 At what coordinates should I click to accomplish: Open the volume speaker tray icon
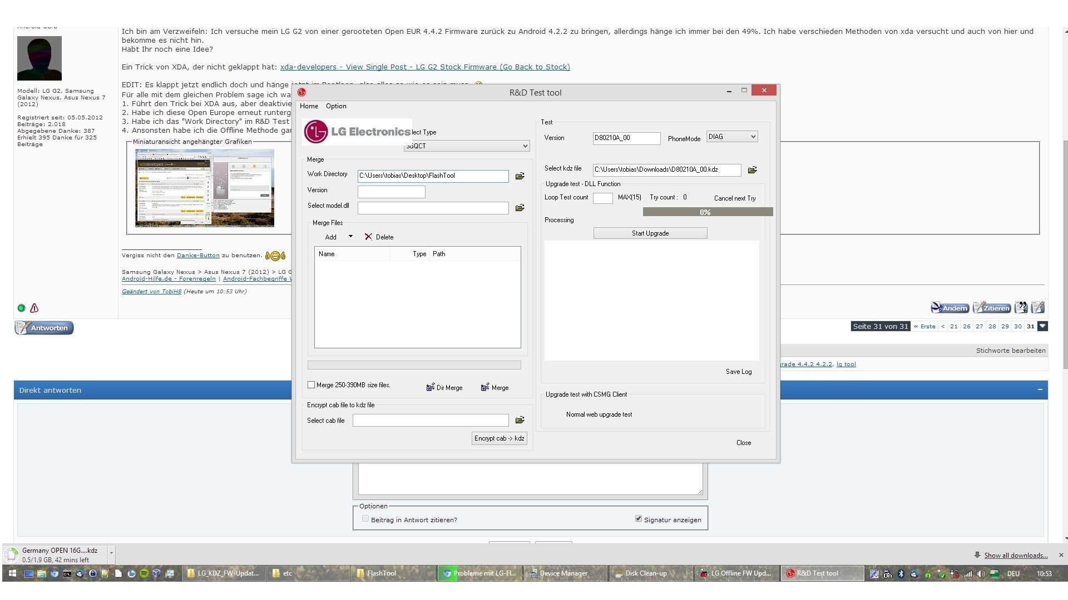click(981, 574)
